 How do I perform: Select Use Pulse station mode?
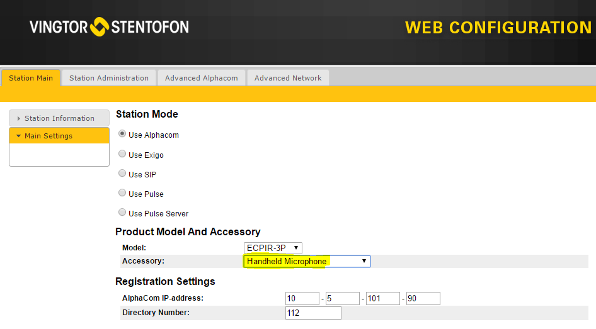point(122,193)
